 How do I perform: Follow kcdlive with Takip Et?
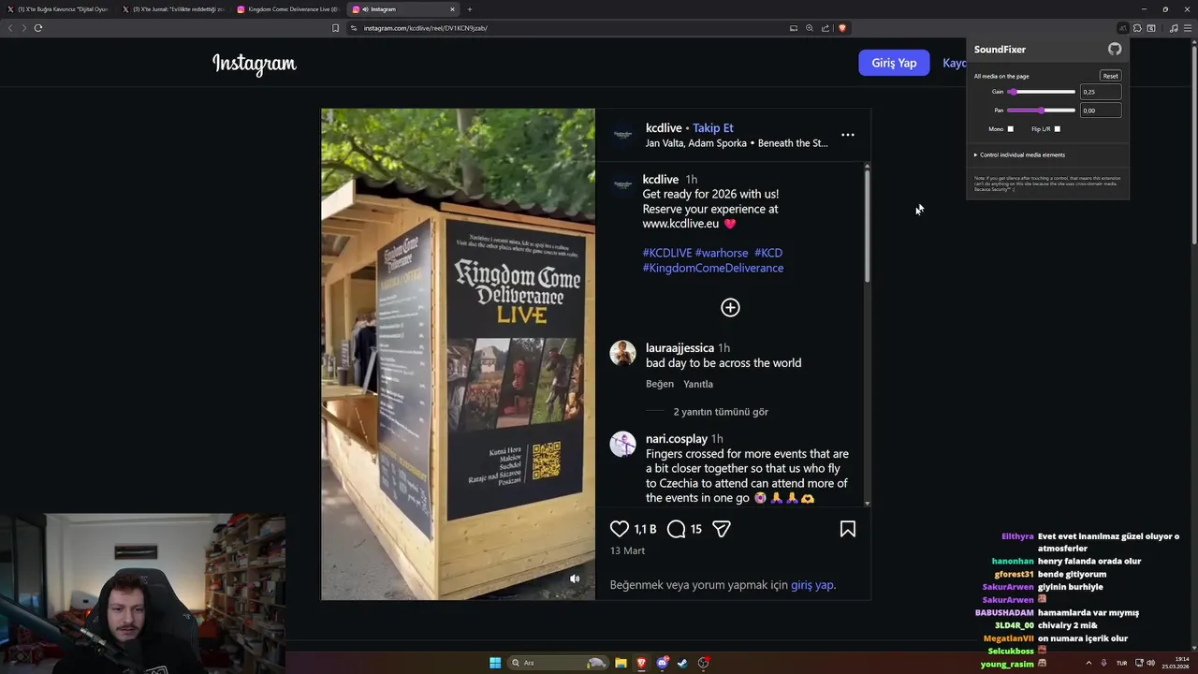[x=713, y=128]
